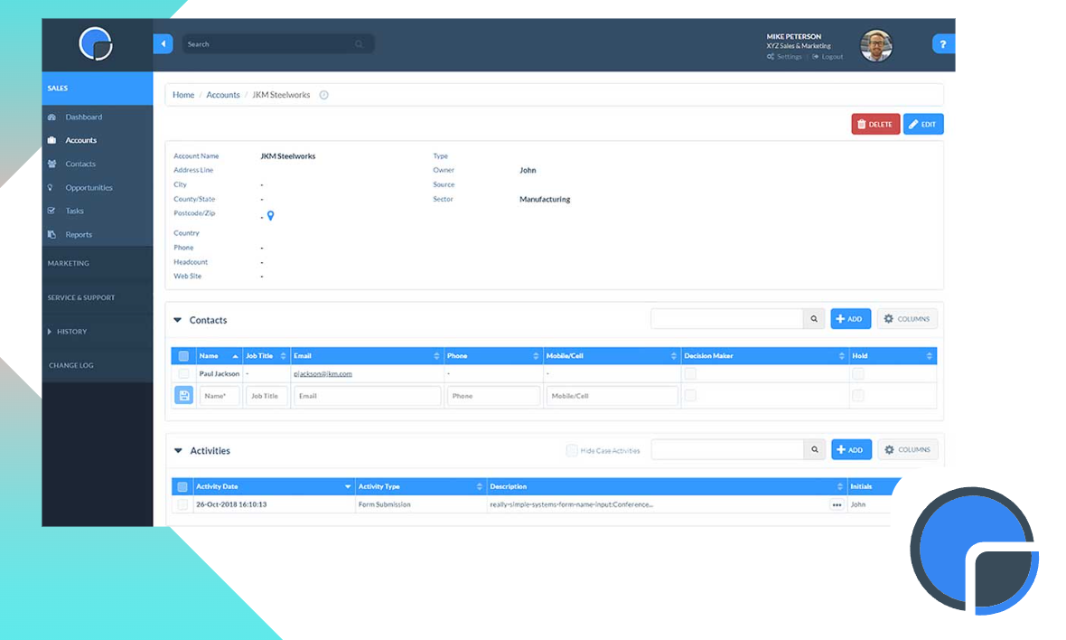Enable Hide Case Activities checkbox
This screenshot has height=640, width=1066.
(x=572, y=450)
